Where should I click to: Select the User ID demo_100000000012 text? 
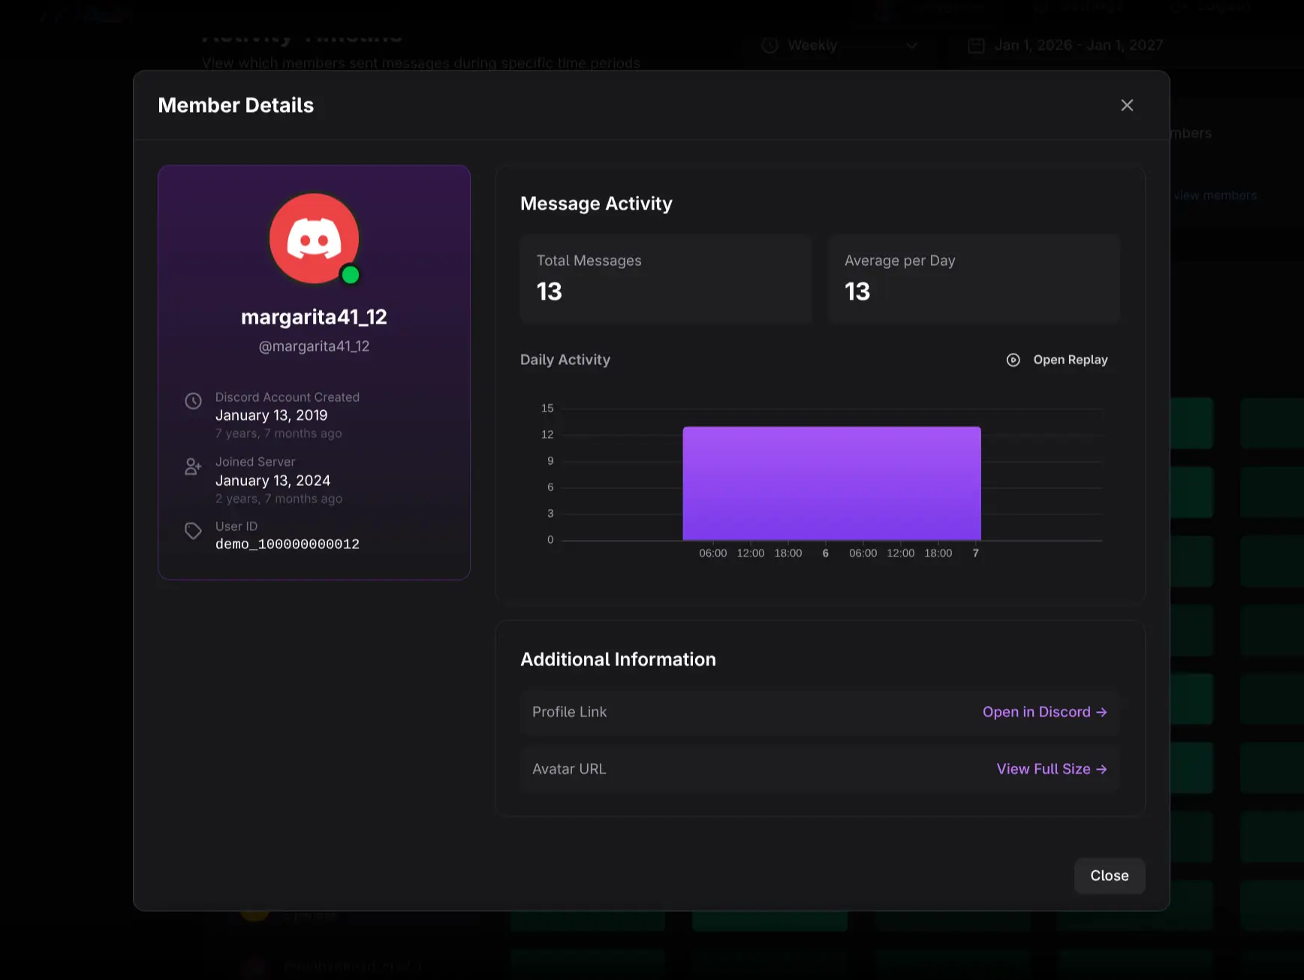288,544
